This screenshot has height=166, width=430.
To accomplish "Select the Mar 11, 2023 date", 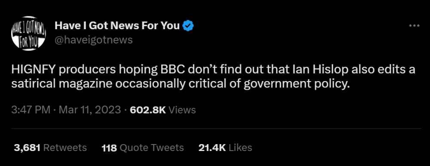I will [x=90, y=110].
